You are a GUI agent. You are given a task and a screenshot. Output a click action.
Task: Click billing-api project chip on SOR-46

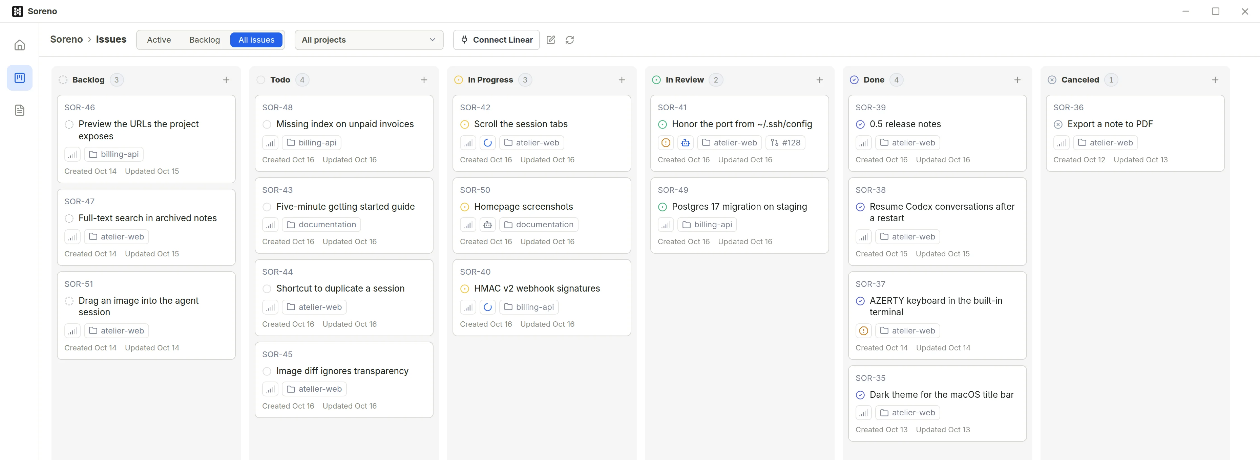tap(114, 154)
